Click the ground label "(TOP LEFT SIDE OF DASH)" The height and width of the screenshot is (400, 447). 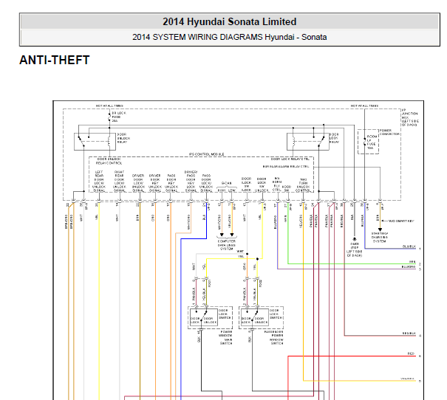355,252
